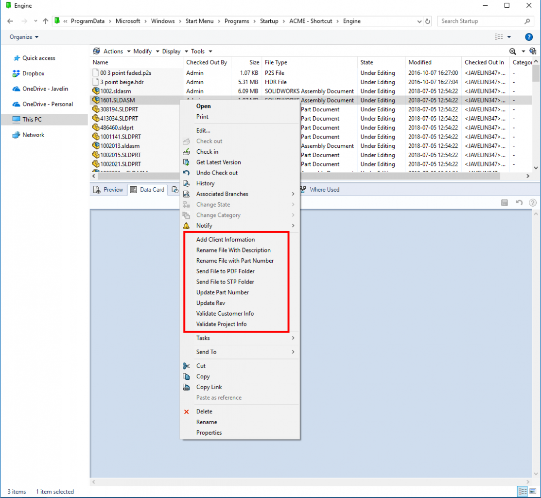The image size is (541, 498).
Task: Open the Tools dropdown menu
Action: [x=202, y=52]
